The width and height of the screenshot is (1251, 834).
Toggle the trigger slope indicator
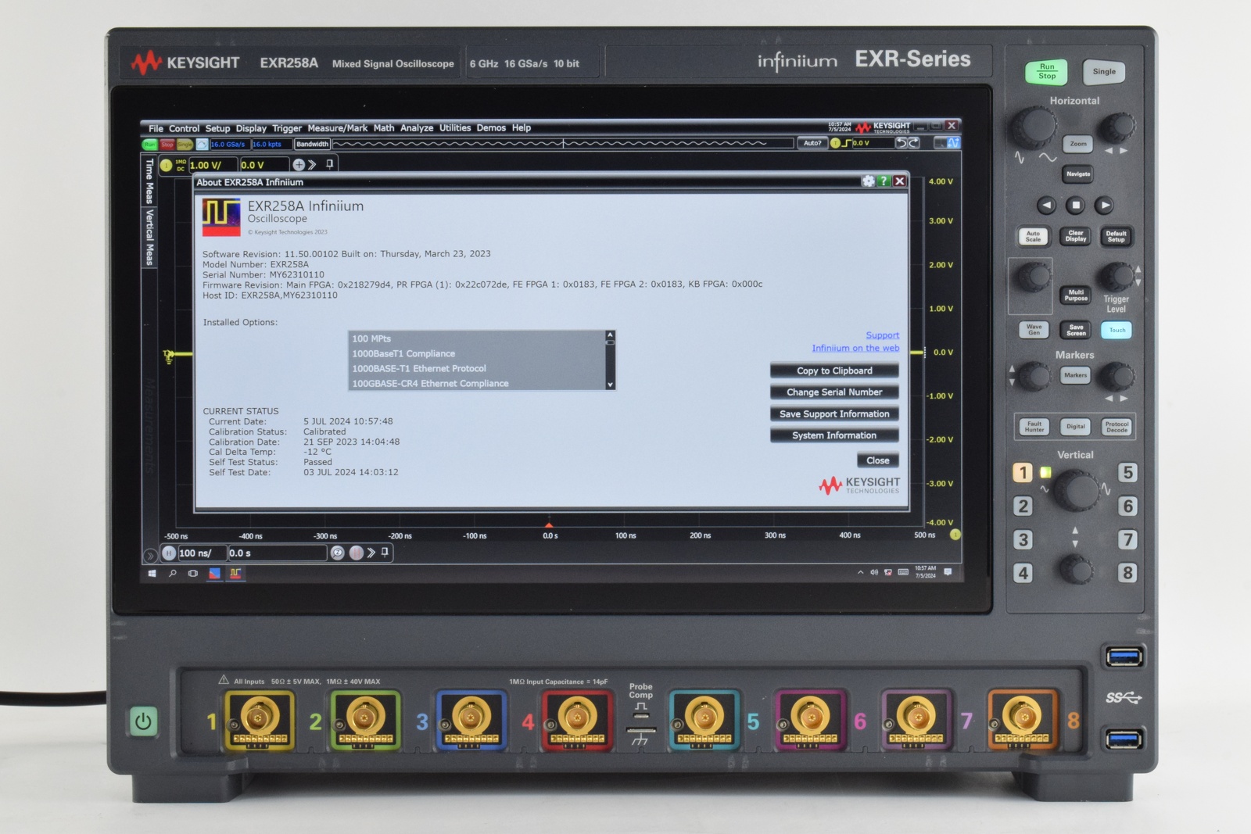tap(846, 143)
